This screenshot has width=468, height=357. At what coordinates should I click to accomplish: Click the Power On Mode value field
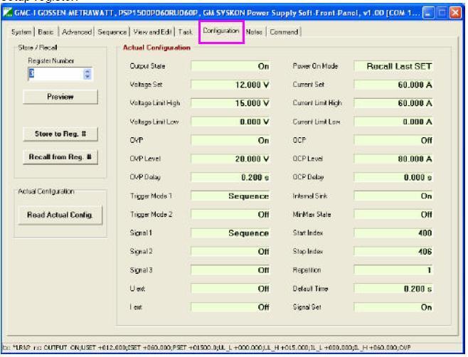tap(395, 66)
